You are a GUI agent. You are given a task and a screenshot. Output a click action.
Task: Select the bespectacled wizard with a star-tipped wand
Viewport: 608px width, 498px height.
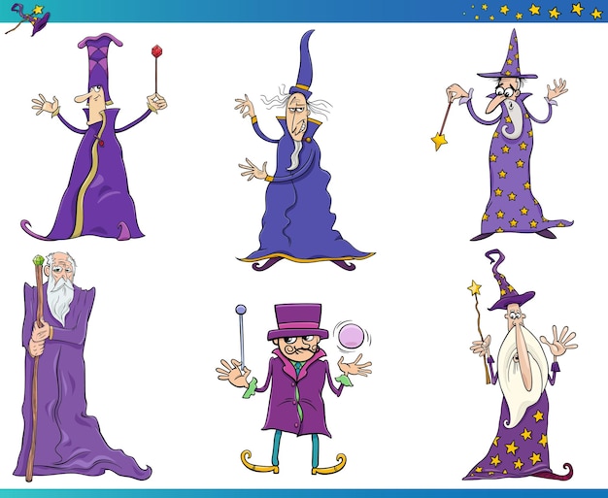(x=503, y=135)
